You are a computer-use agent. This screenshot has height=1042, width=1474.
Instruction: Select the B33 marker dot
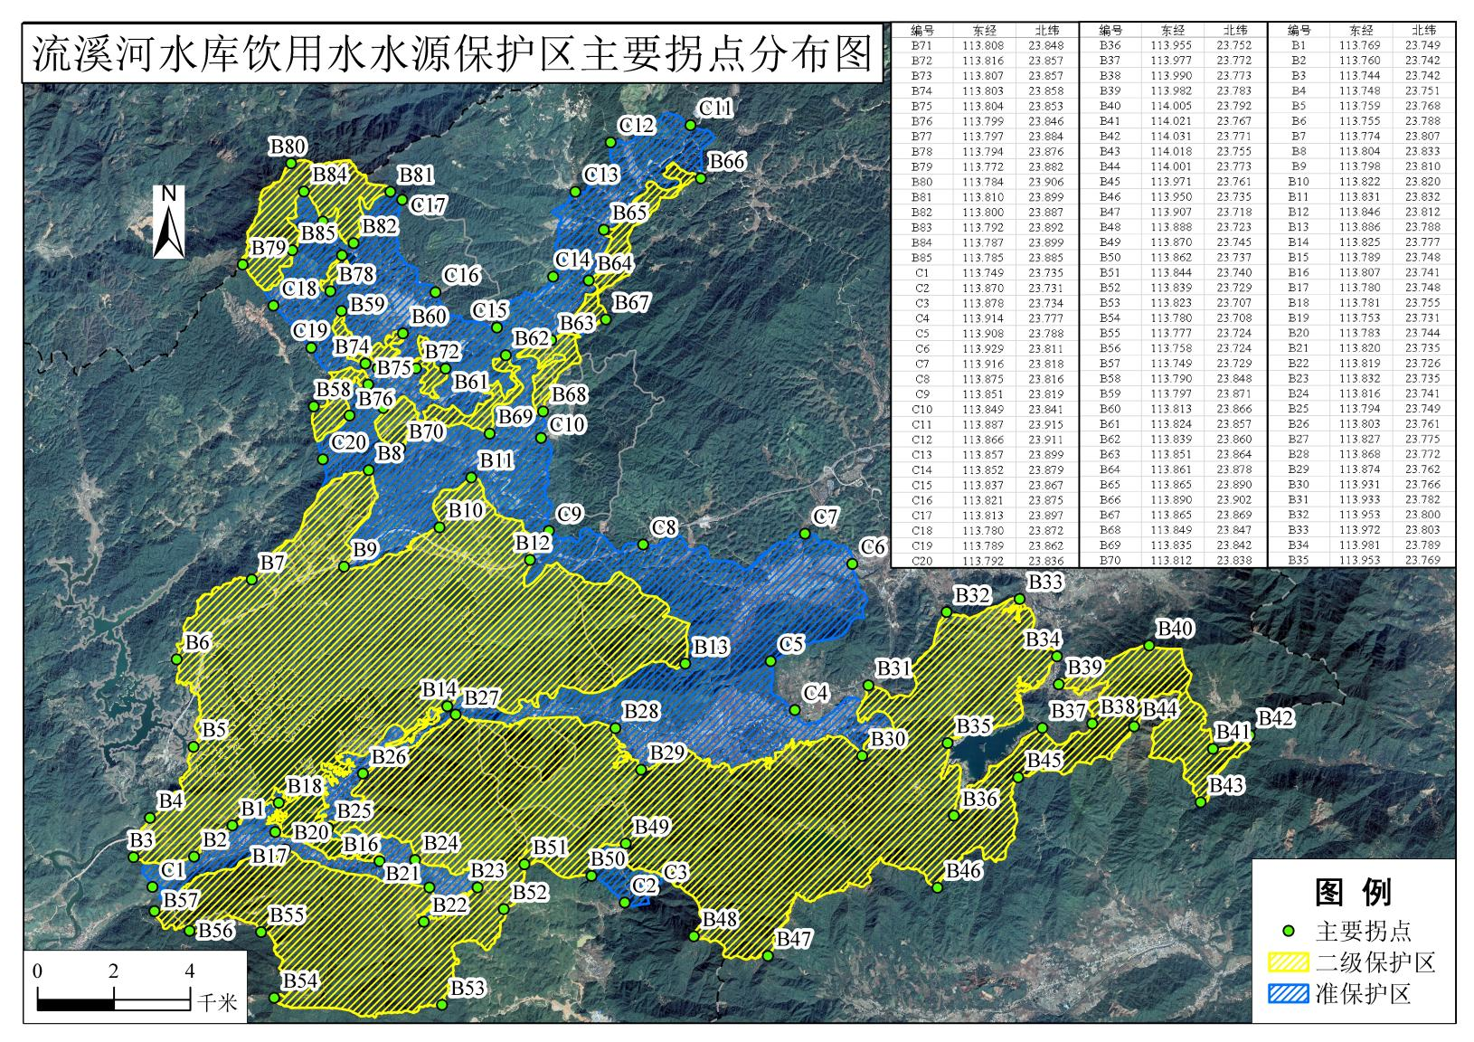point(1019,599)
